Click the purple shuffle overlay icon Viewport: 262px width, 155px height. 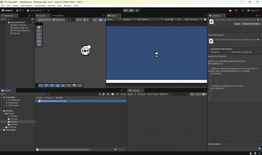[x=80, y=85]
